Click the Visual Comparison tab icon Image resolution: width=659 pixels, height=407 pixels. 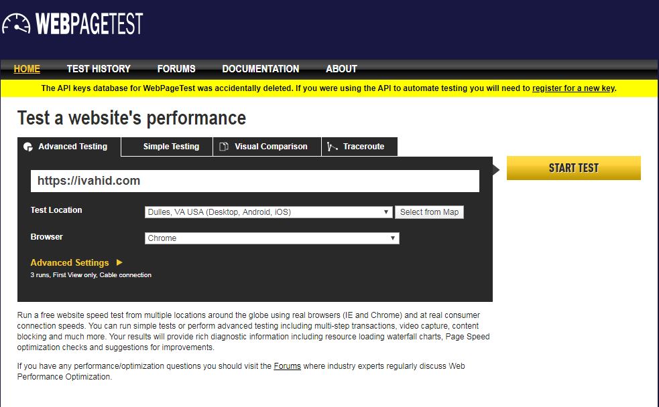pyautogui.click(x=224, y=147)
